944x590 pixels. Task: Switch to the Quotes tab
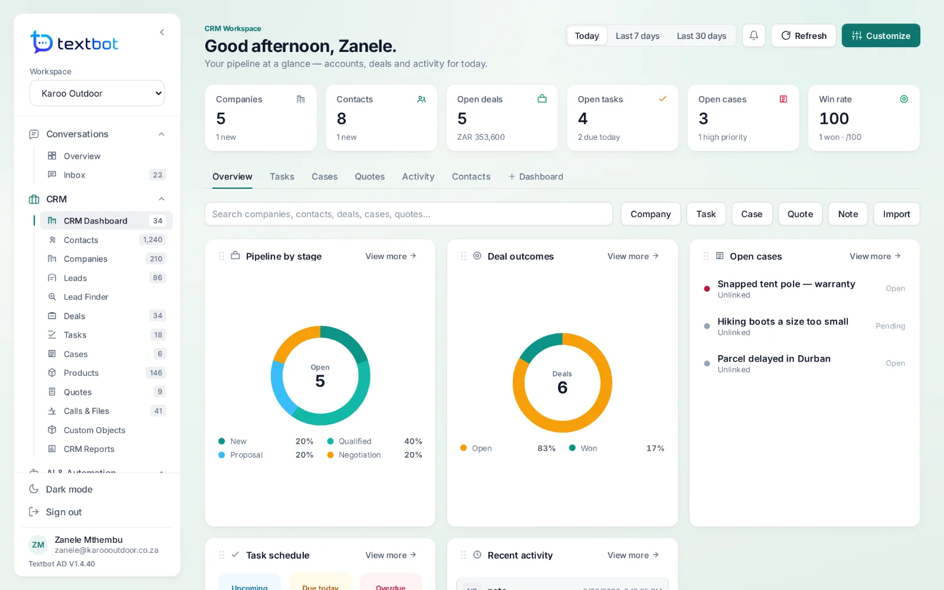pyautogui.click(x=369, y=176)
